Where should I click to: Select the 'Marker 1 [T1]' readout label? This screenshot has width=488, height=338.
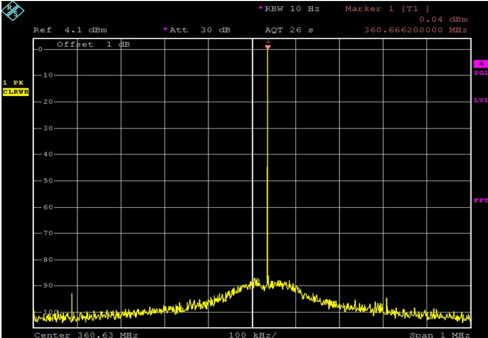pos(387,9)
